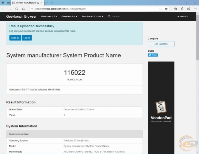This screenshot has width=199, height=154.
Task: Open the Account dropdown menu
Action: click(182, 17)
